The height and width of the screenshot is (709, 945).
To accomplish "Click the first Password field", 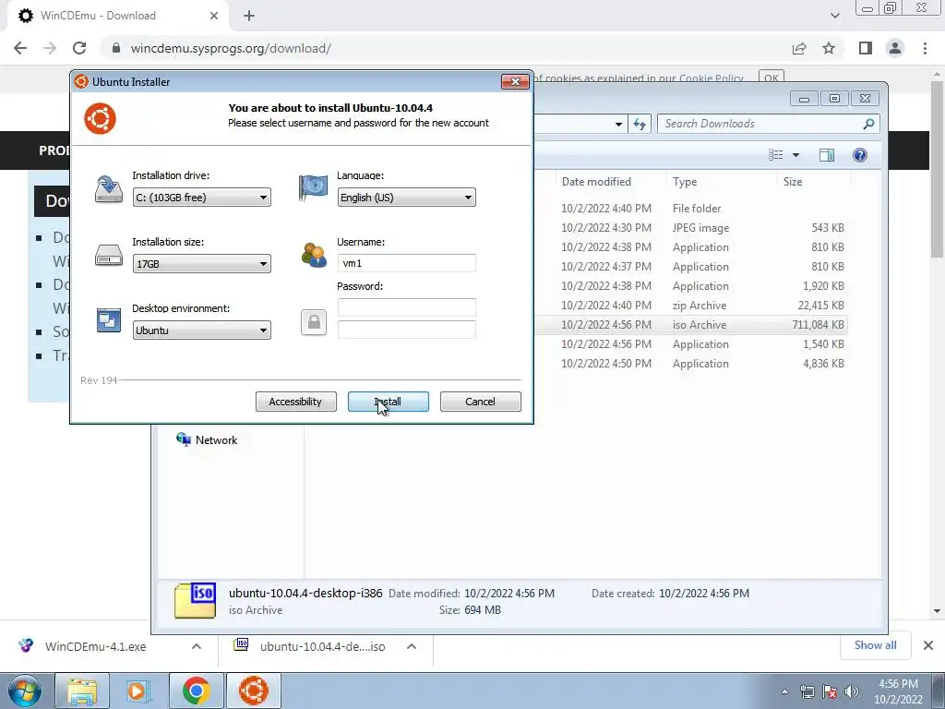I will coord(406,307).
